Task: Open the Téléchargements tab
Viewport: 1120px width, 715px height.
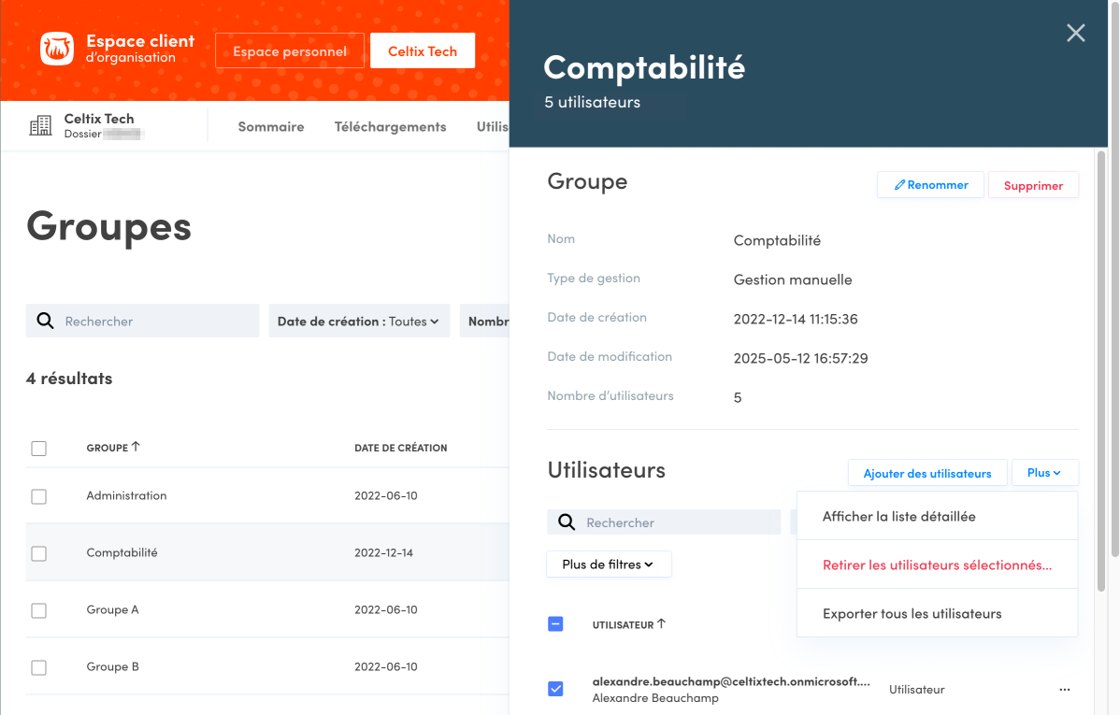Action: [390, 127]
